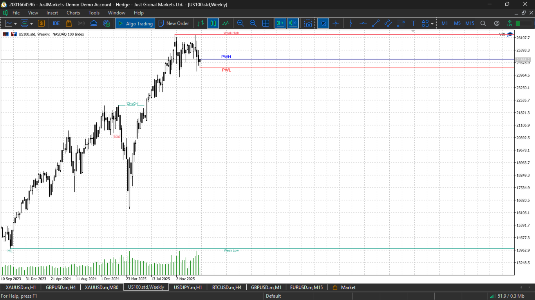Draw a trendline with the toolbar tool
This screenshot has height=300, width=535.
coord(376,23)
